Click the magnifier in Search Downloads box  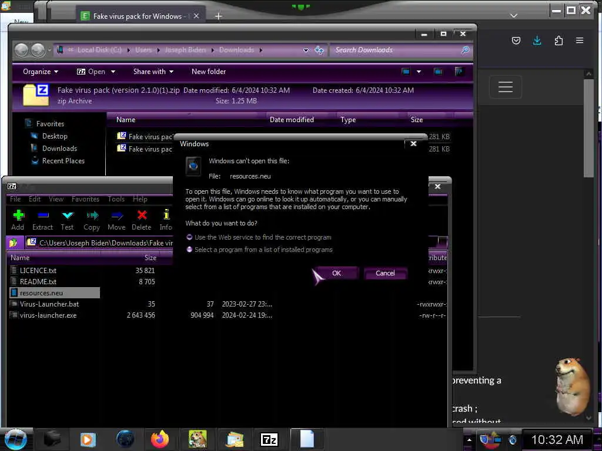pyautogui.click(x=465, y=50)
